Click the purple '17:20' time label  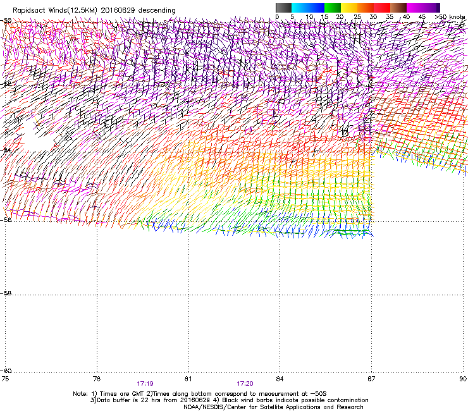pyautogui.click(x=245, y=384)
